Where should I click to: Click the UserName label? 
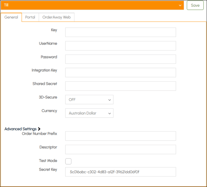(48, 43)
